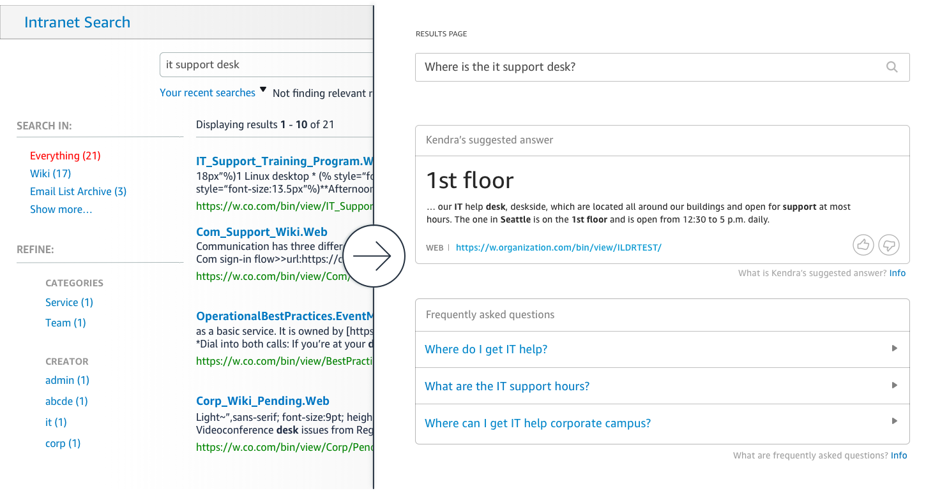This screenshot has height=491, width=933.
Task: Select the 'Wiki (17)' search filter
Action: click(50, 173)
